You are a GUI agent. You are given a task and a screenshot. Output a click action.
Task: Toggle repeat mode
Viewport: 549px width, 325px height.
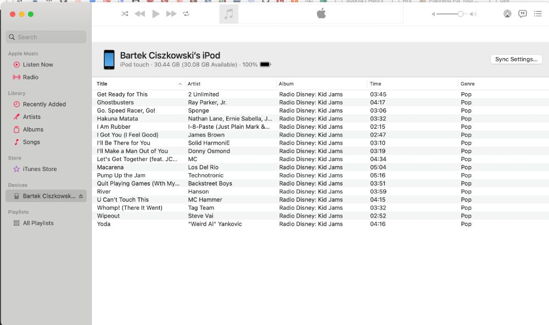(186, 14)
